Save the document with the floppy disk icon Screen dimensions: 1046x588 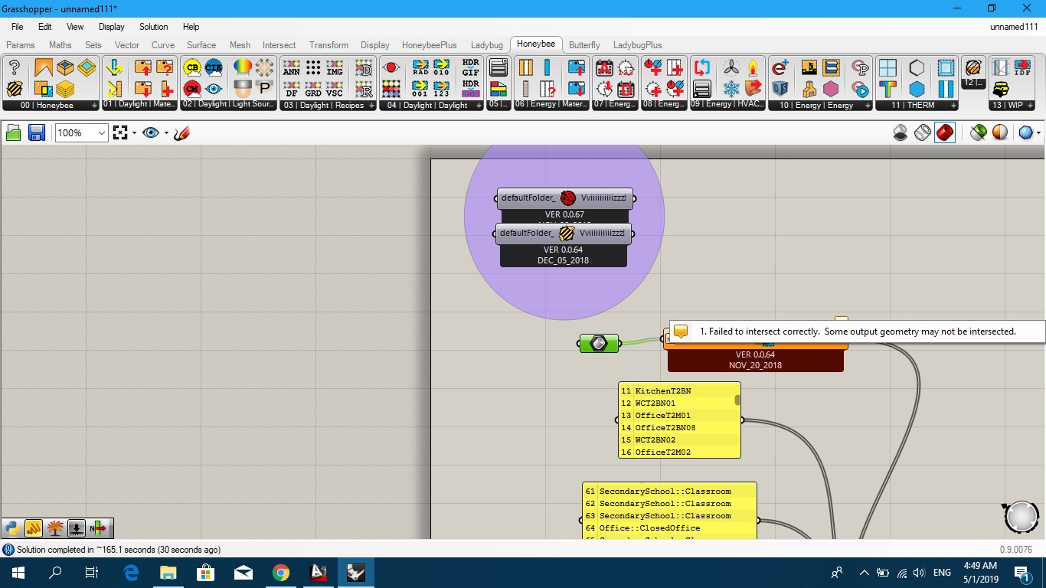pos(36,133)
